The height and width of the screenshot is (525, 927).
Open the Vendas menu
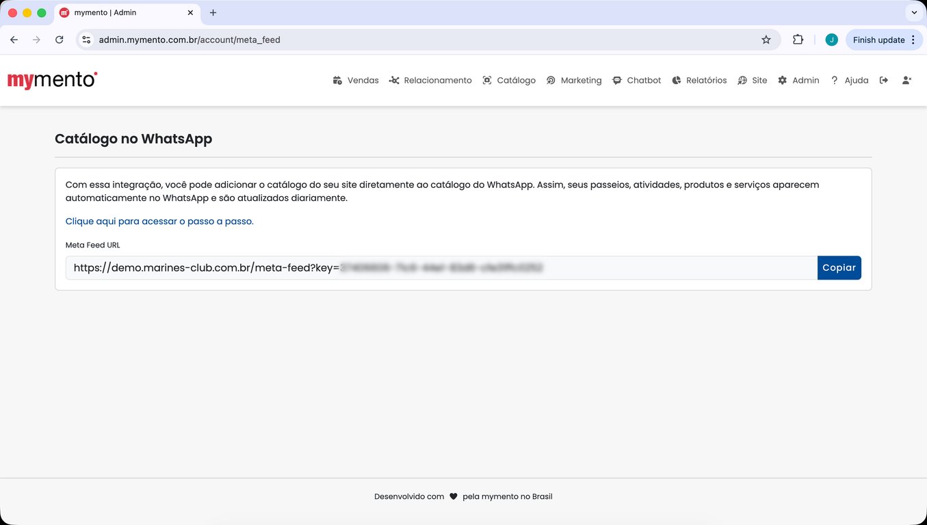click(355, 80)
